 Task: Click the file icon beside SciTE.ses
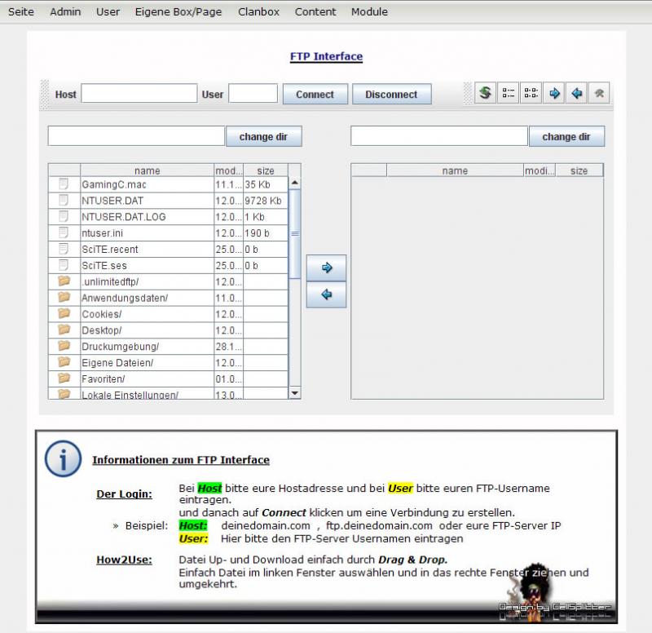coord(64,265)
